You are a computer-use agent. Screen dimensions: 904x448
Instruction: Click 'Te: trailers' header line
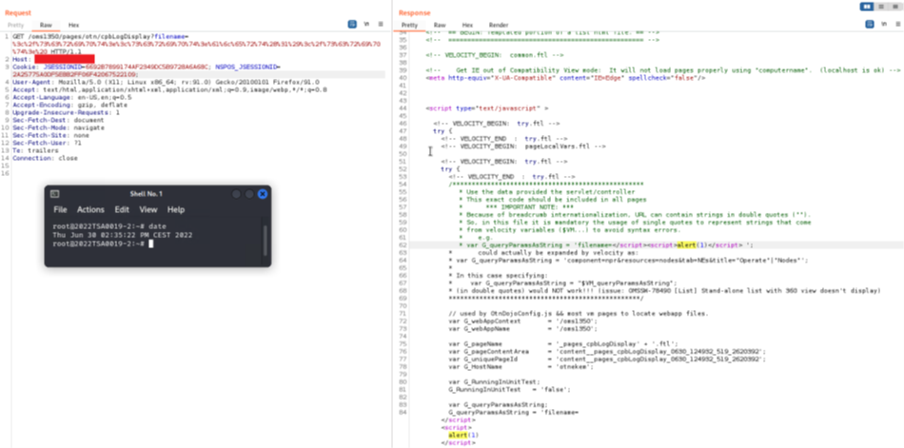click(x=35, y=150)
